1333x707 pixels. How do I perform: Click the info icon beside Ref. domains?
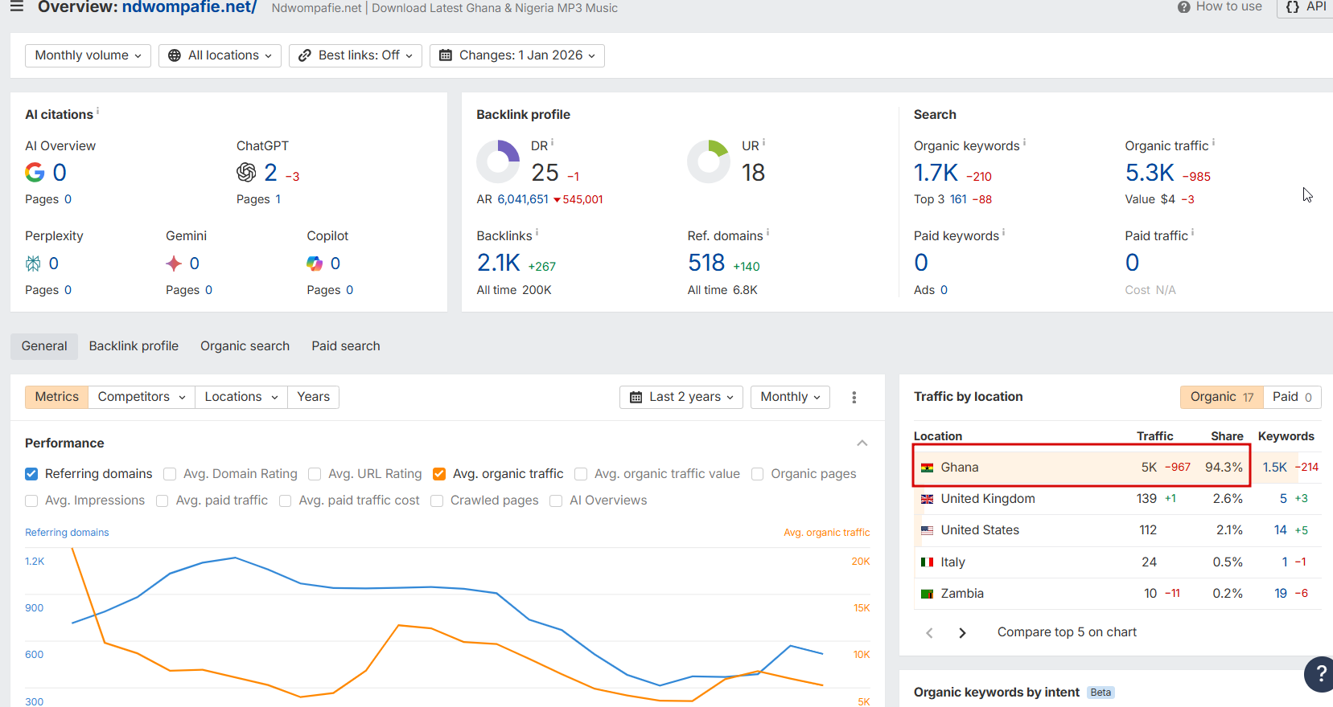767,232
